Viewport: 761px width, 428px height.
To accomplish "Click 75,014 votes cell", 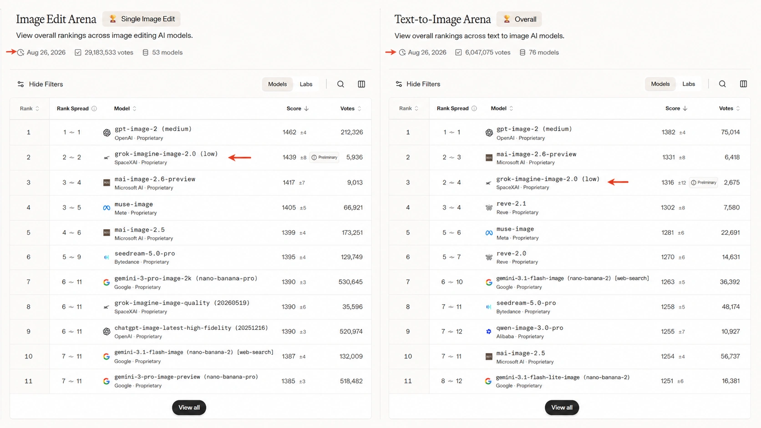I will coord(731,132).
